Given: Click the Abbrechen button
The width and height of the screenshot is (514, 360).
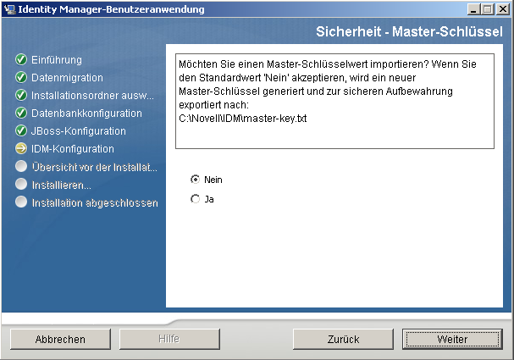Looking at the screenshot, I should pyautogui.click(x=60, y=339).
